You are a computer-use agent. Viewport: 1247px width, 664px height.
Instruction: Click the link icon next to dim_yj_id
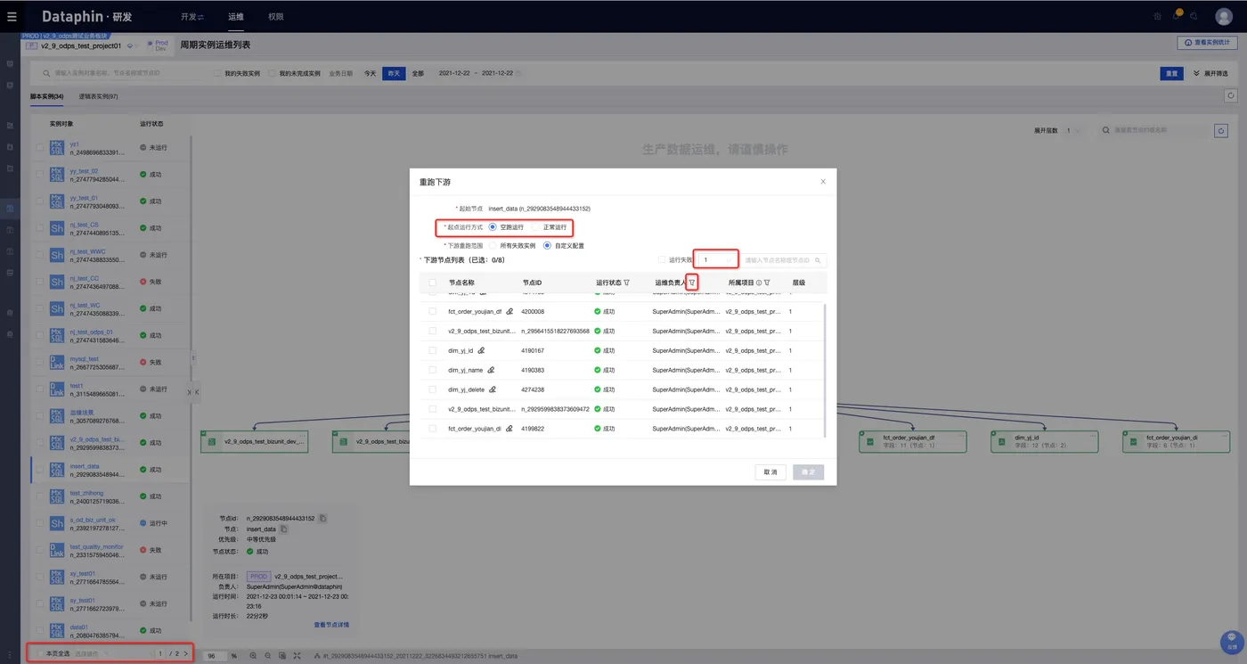[x=482, y=351]
